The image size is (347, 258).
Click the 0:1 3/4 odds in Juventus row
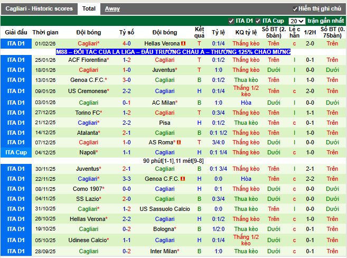pyautogui.click(x=218, y=169)
